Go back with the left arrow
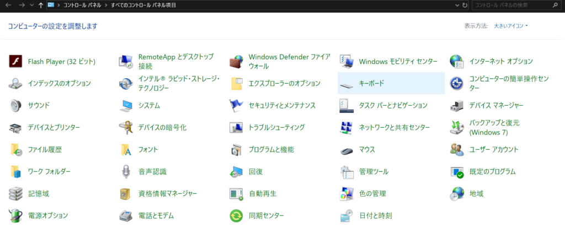Screen dimensions: 565x232 pyautogui.click(x=8, y=6)
